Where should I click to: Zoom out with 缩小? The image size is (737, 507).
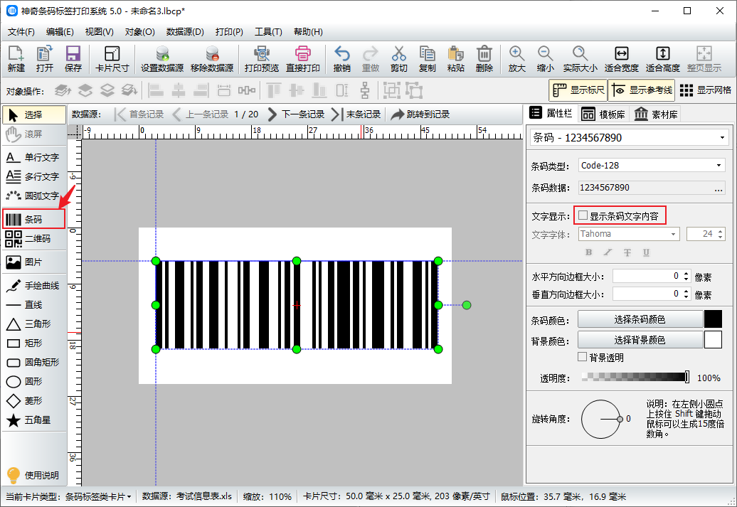coord(545,59)
